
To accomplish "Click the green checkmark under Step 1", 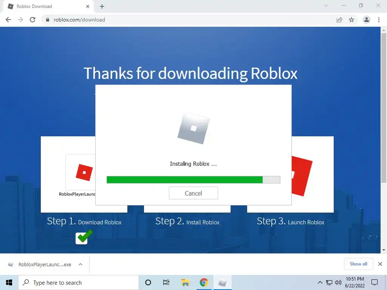I will coord(85,237).
